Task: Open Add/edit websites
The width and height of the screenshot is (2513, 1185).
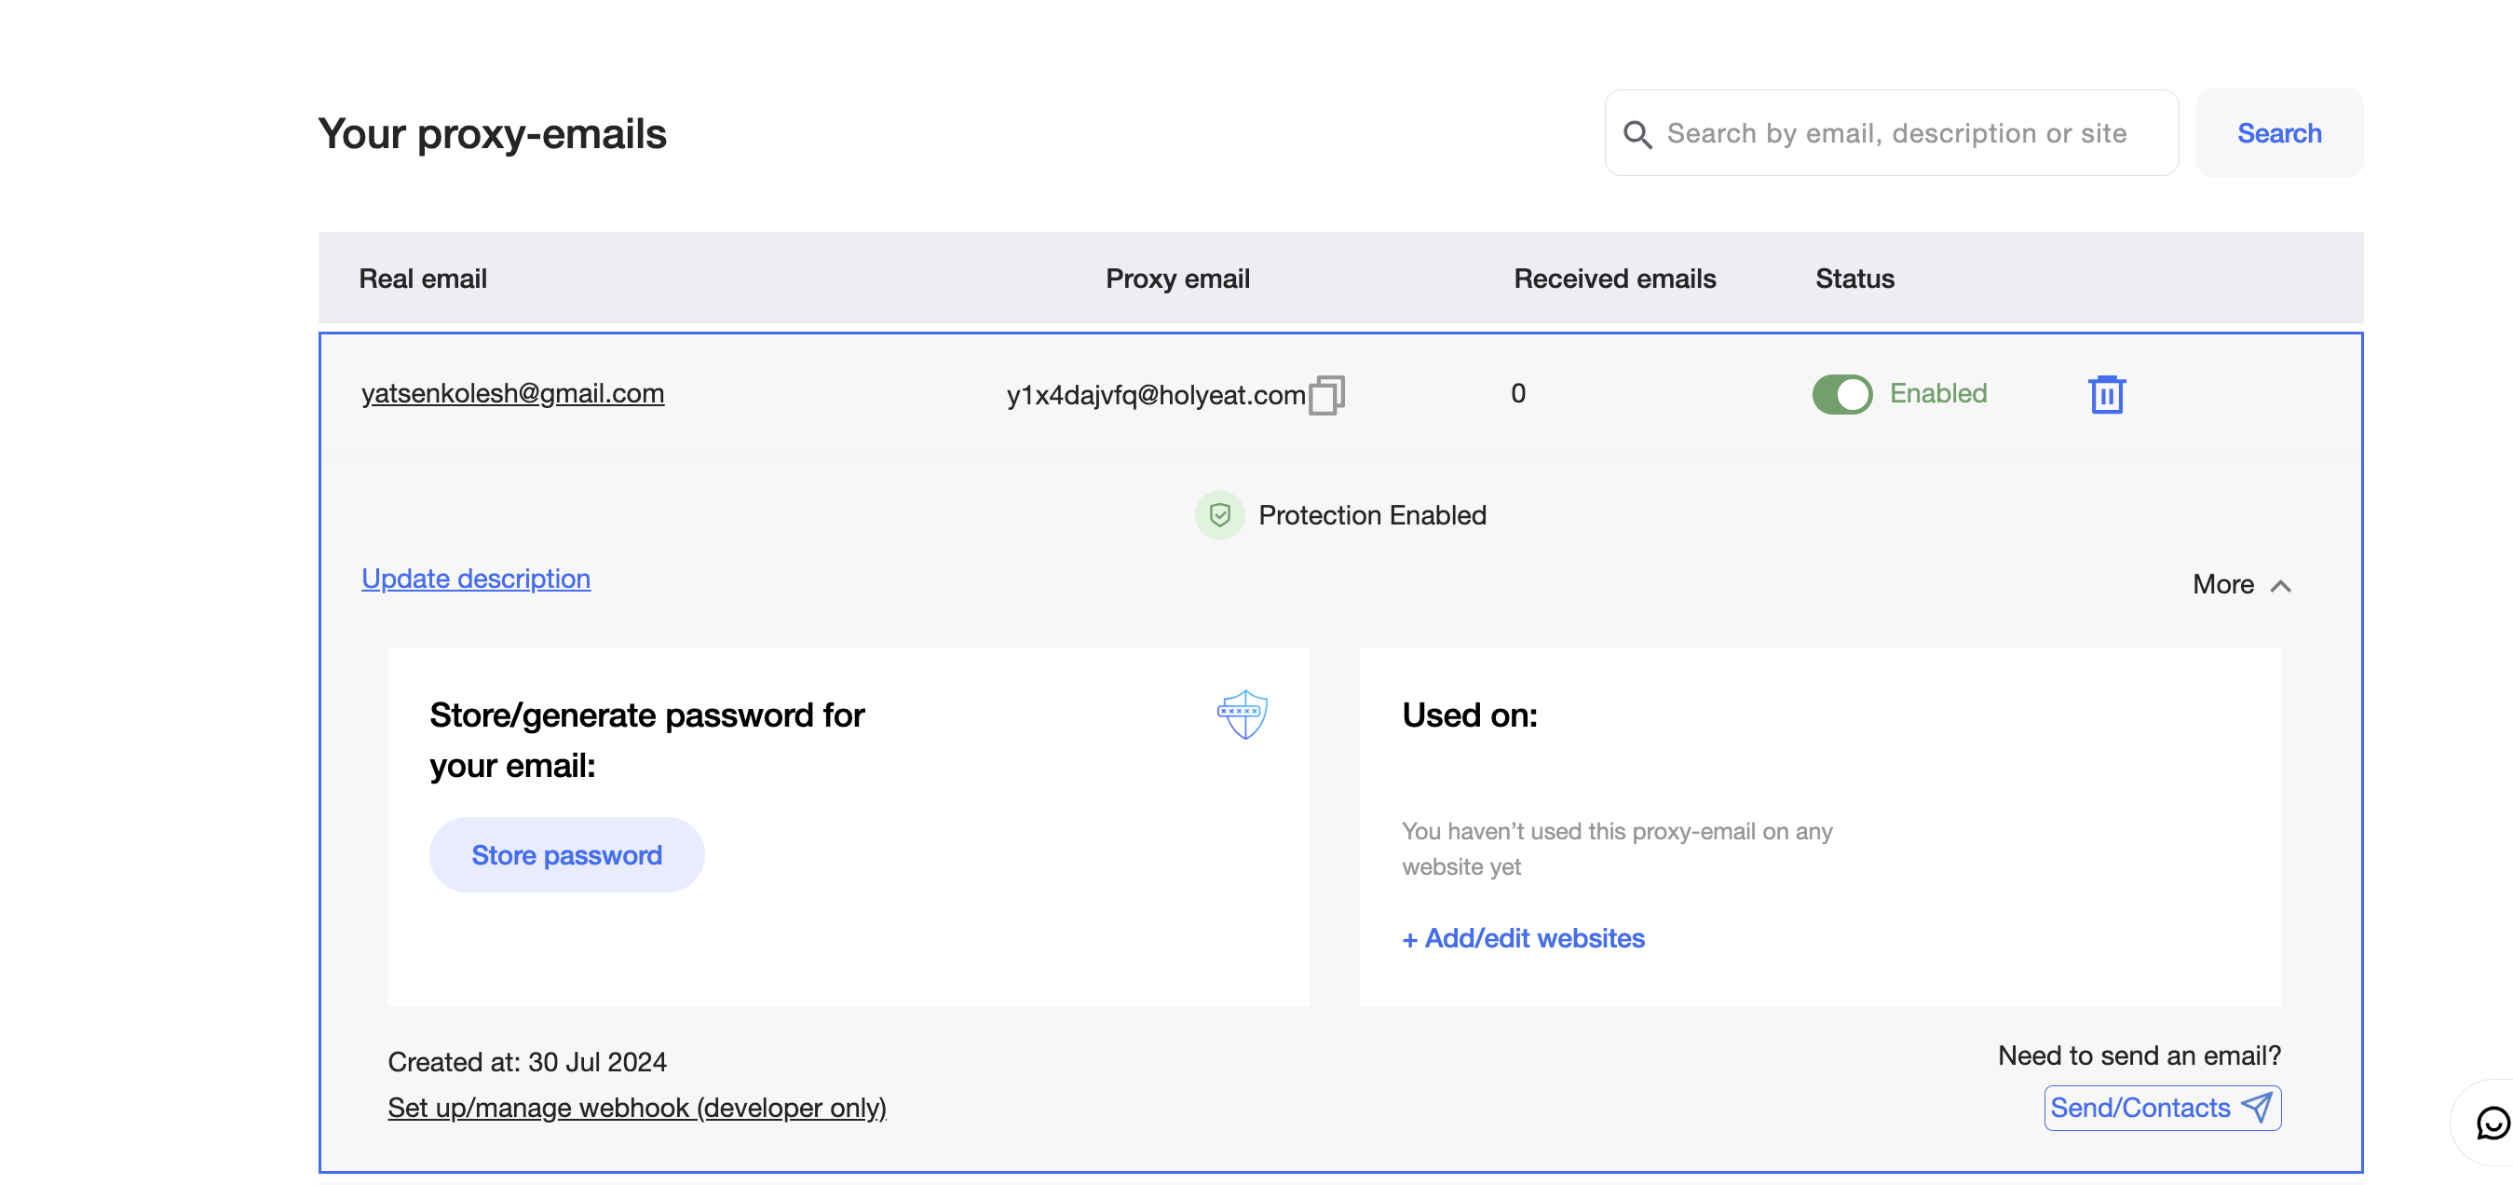Action: tap(1522, 937)
